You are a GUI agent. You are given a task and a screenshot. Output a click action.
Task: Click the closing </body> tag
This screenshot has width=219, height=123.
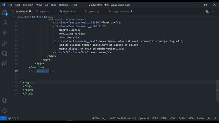click(x=28, y=90)
